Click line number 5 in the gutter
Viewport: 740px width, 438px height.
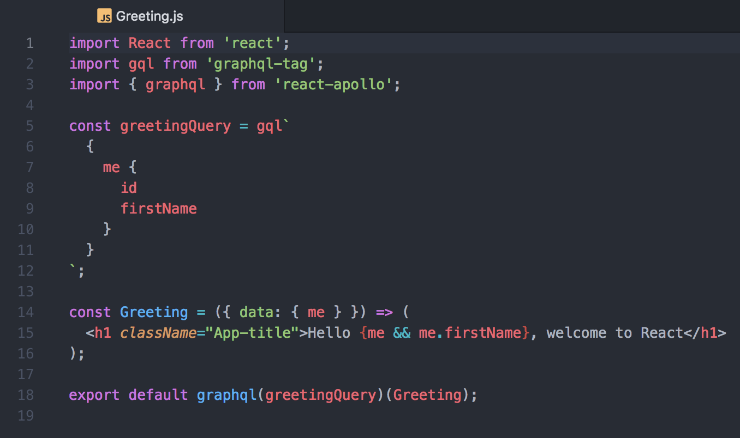point(29,126)
